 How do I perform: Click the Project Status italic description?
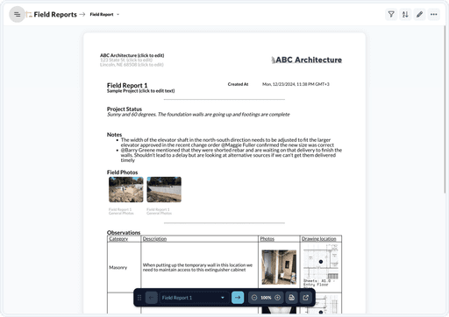(198, 114)
